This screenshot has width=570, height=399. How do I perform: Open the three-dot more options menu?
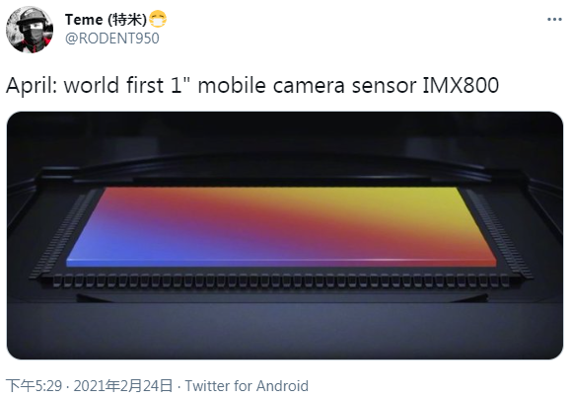[554, 20]
